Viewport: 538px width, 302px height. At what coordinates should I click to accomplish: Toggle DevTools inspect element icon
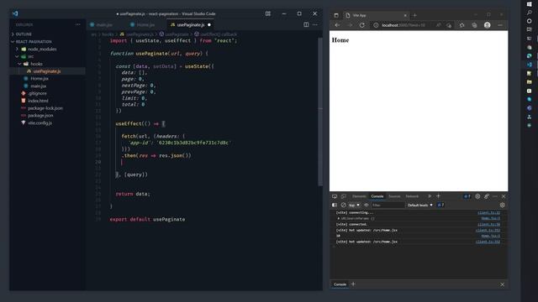pos(335,196)
